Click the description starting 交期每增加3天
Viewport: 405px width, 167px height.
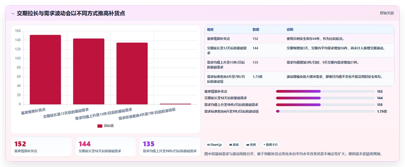336,48
